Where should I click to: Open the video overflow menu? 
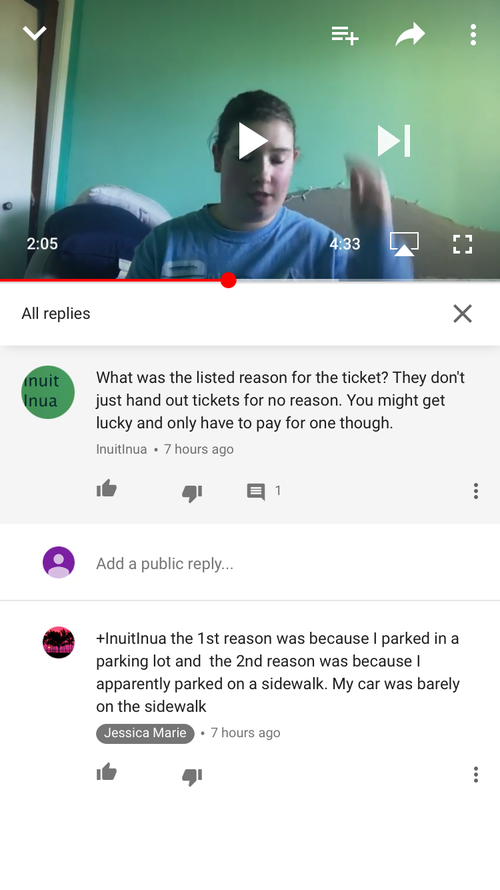pos(473,35)
